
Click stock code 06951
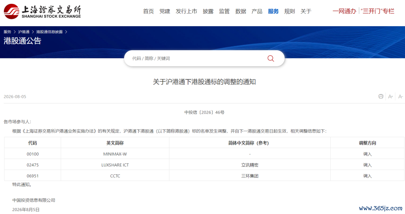tap(33, 176)
